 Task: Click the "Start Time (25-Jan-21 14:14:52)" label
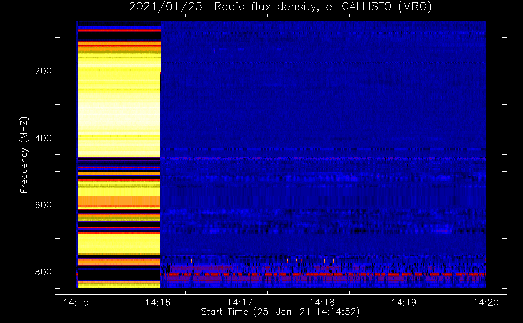coord(280,312)
